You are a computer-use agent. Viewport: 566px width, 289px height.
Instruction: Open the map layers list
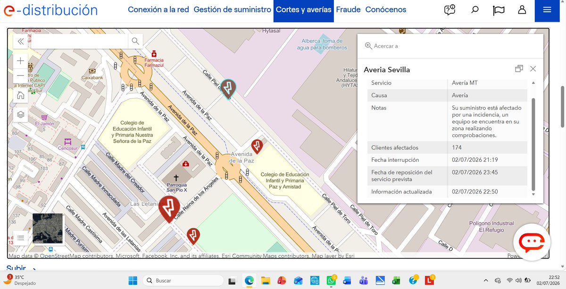(x=20, y=115)
